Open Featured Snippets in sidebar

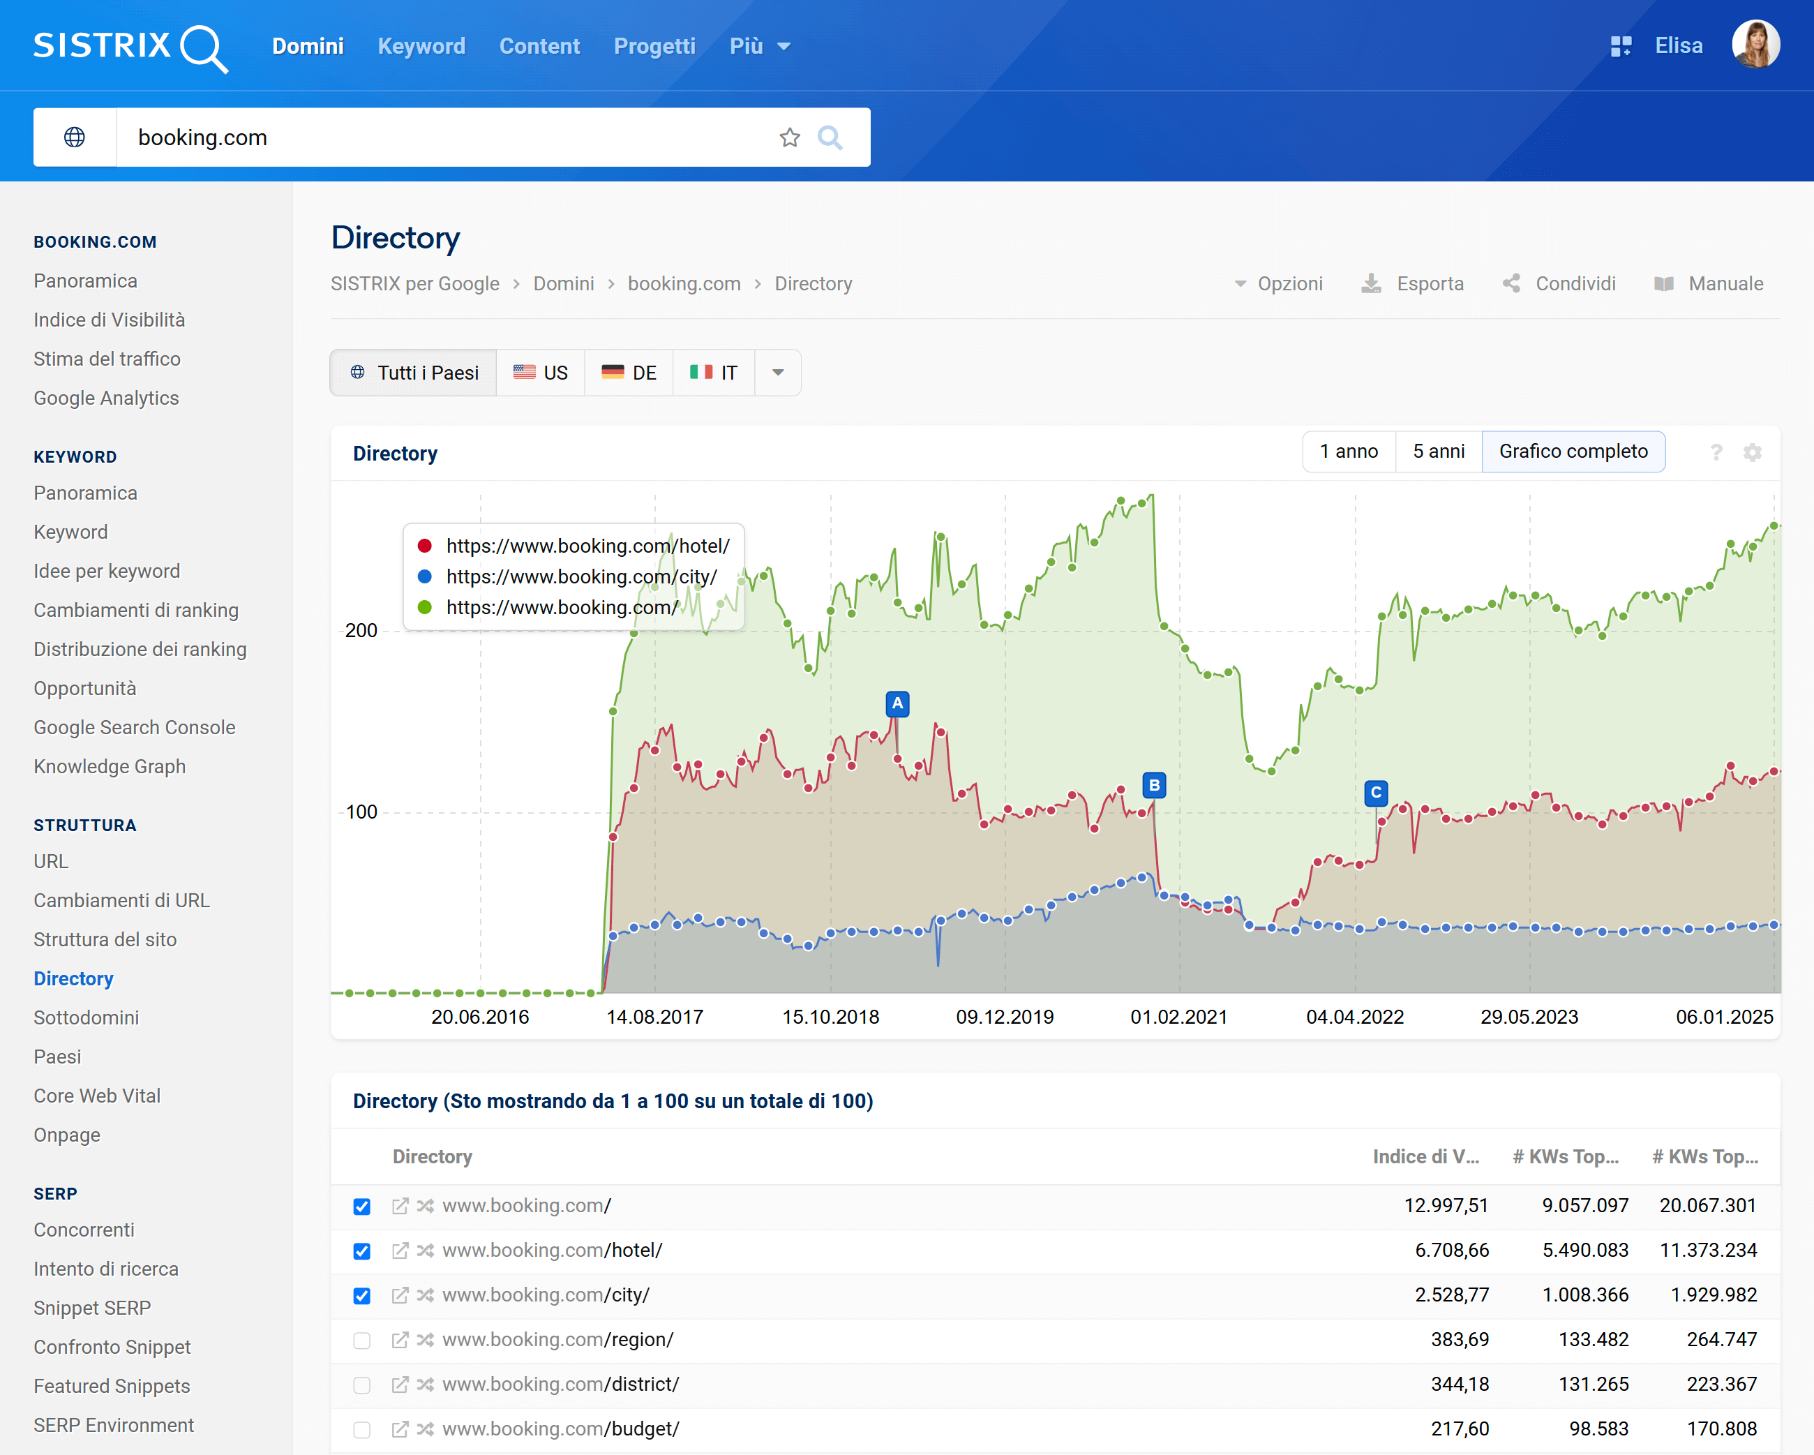pyautogui.click(x=112, y=1386)
